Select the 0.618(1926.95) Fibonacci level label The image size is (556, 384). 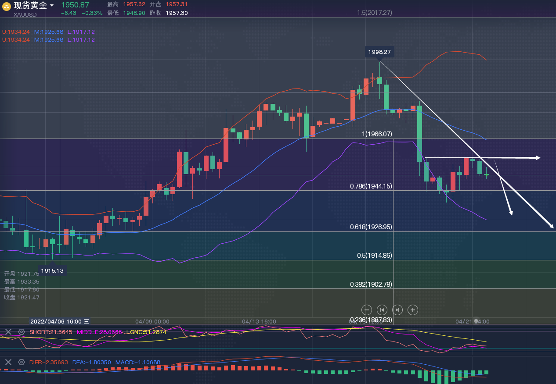(x=371, y=227)
